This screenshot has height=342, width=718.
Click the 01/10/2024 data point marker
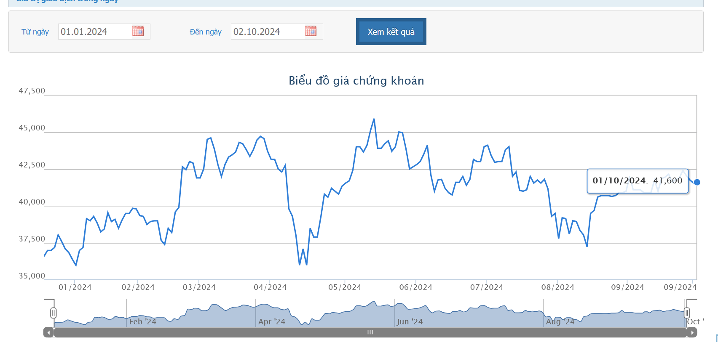[x=697, y=182]
